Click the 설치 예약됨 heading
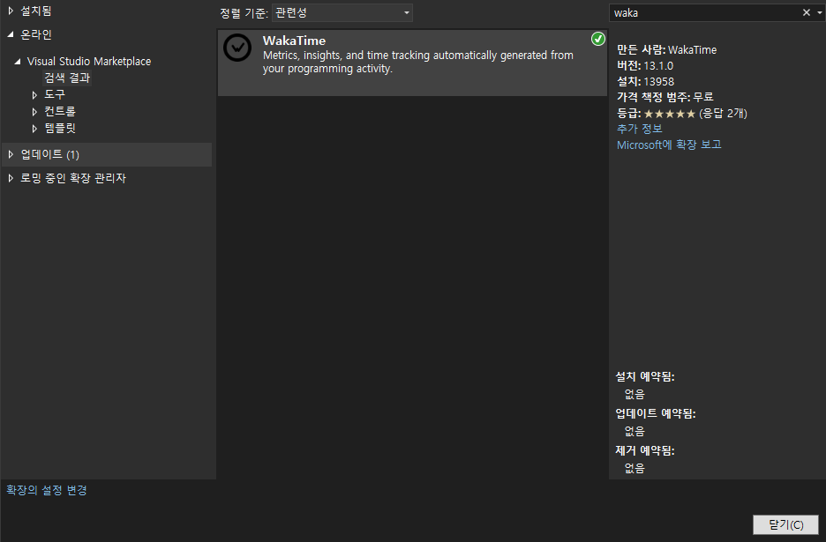The height and width of the screenshot is (542, 826). click(x=645, y=377)
